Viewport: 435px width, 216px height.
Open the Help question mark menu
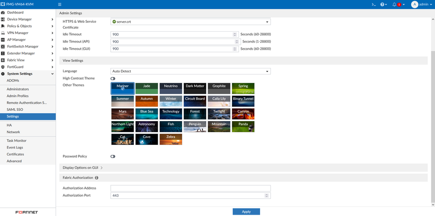point(384,5)
